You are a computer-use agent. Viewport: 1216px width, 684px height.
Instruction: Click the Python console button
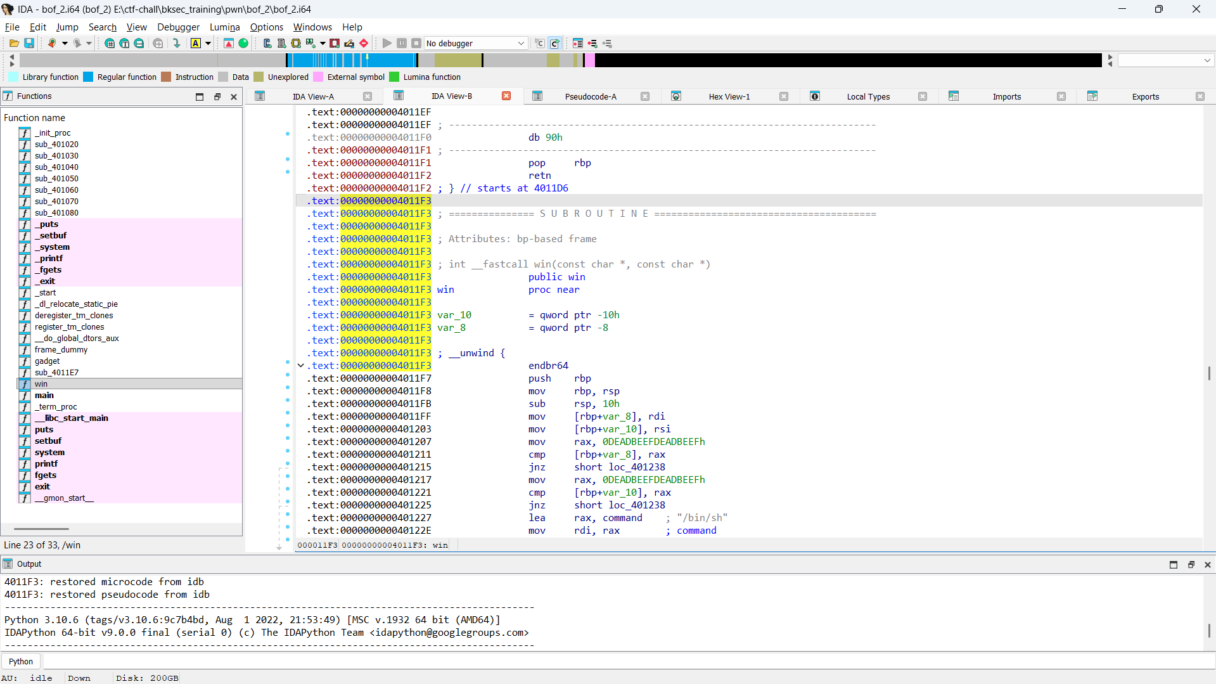click(x=21, y=661)
